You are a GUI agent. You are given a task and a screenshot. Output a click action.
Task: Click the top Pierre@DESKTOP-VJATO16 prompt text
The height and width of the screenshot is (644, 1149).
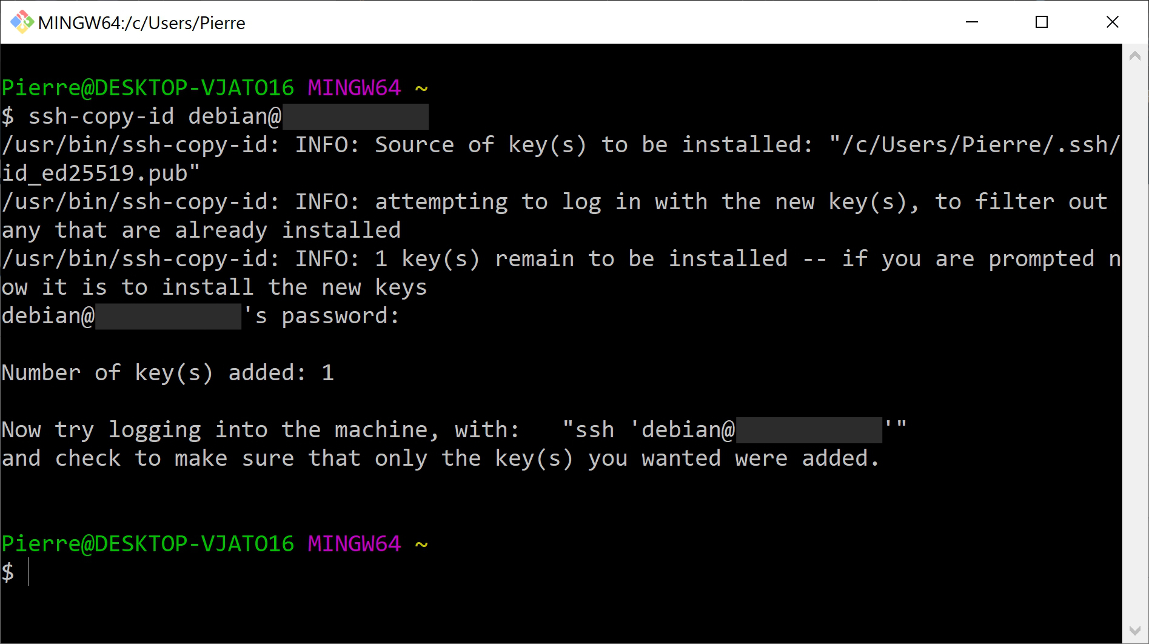(148, 88)
